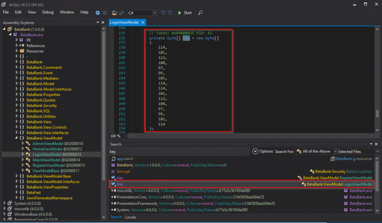Expand the PE node

tap(16, 40)
